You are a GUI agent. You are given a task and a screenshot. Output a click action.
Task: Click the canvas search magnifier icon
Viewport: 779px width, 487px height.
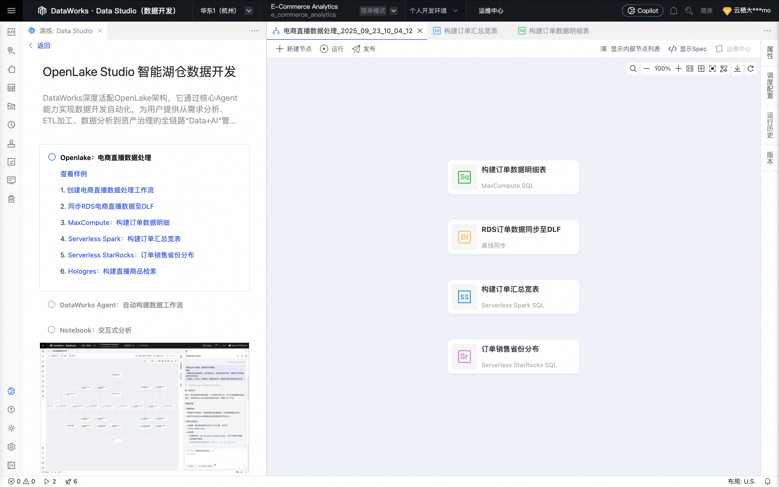click(633, 69)
